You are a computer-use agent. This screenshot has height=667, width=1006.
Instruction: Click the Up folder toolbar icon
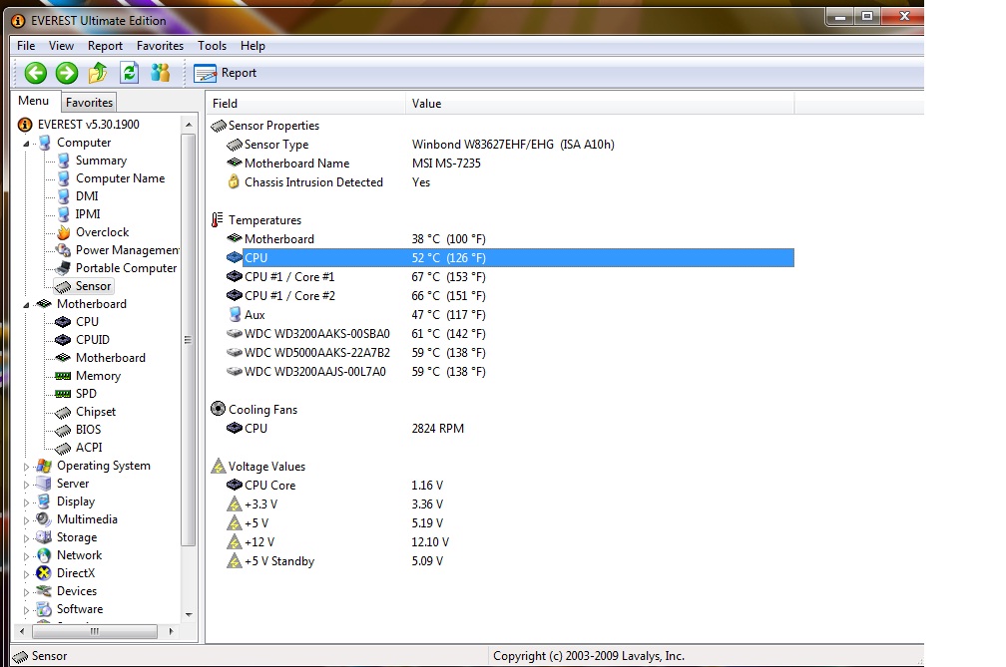[x=98, y=73]
